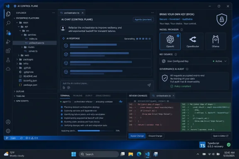This screenshot has width=239, height=159.
Task: Click Open in Editor button
Action: click(x=221, y=136)
